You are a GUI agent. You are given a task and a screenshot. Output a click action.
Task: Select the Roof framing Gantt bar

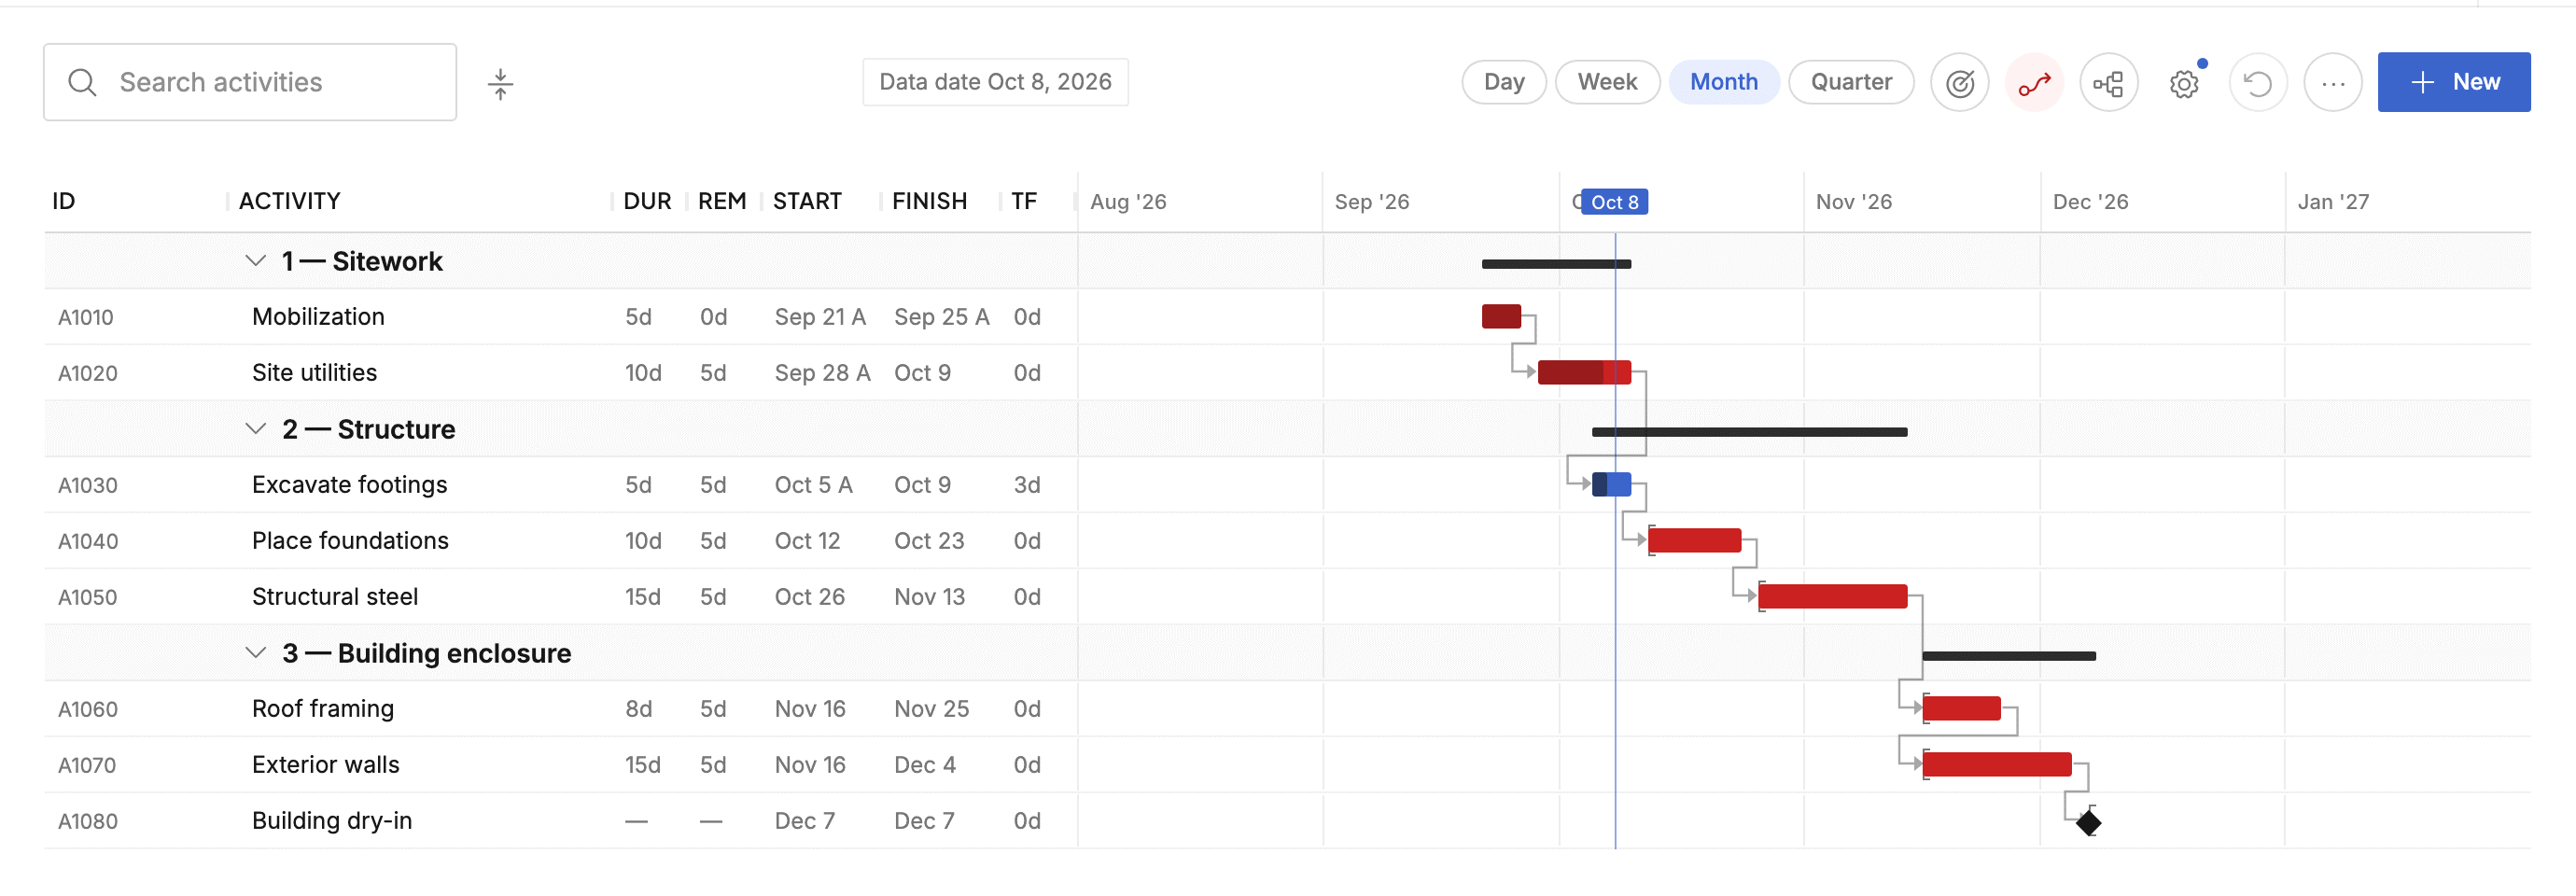point(1962,709)
